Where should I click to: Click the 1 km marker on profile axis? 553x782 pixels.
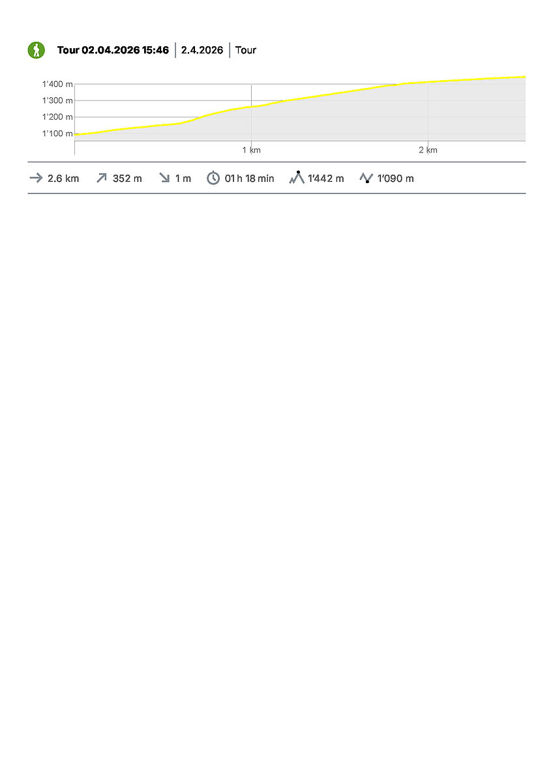click(252, 151)
